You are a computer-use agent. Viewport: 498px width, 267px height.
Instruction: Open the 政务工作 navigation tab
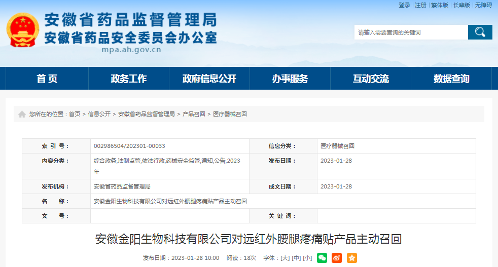pyautogui.click(x=129, y=79)
